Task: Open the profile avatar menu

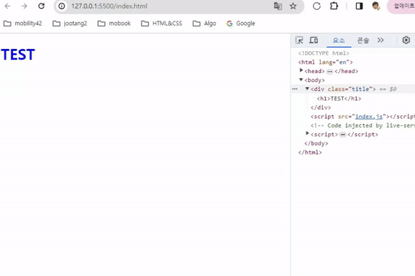Action: (376, 6)
